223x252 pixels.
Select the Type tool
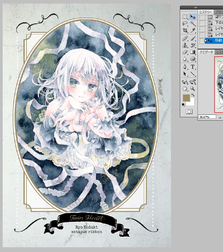(193, 67)
